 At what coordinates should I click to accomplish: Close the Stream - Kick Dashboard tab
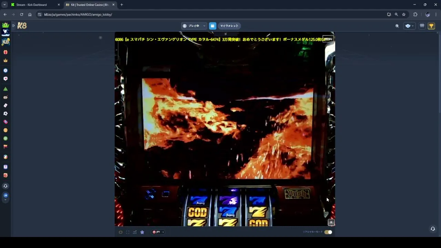[59, 5]
